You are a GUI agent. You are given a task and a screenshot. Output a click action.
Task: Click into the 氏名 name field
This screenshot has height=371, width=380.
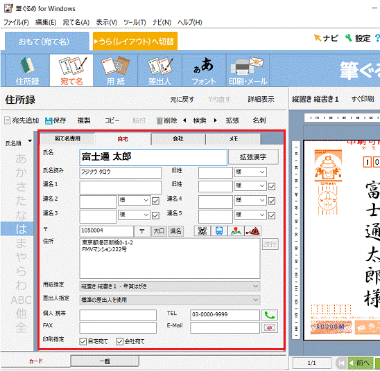(x=153, y=157)
